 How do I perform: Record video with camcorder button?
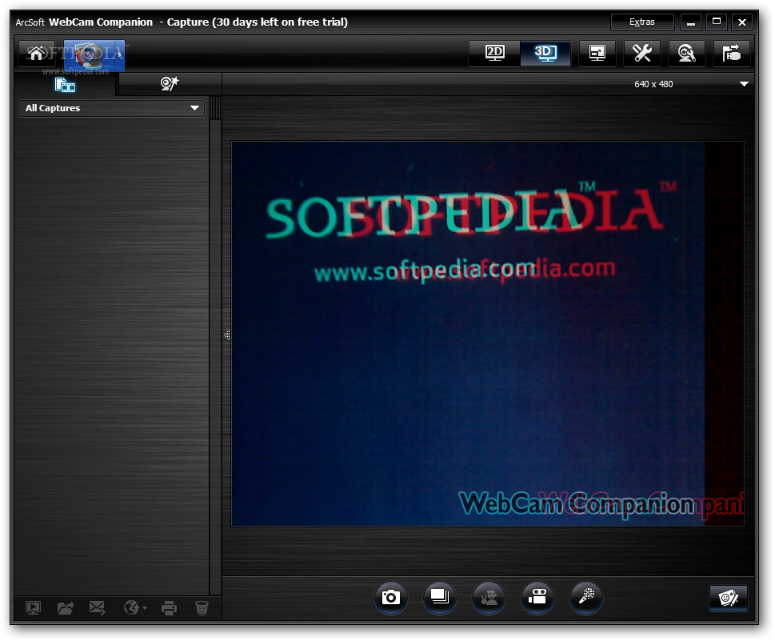coord(537,598)
